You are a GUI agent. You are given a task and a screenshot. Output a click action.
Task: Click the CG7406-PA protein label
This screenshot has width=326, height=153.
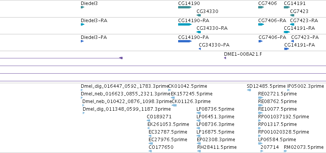coord(272,37)
